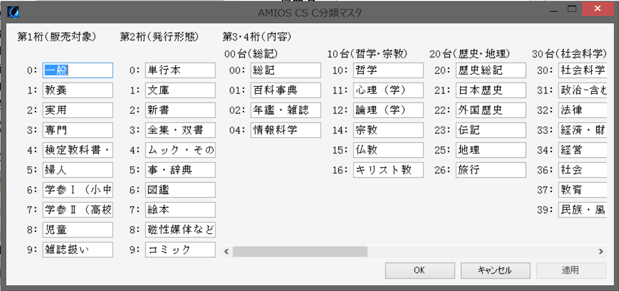Click the 日本歴史 input field
Image resolution: width=619 pixels, height=291 pixels.
tap(491, 91)
